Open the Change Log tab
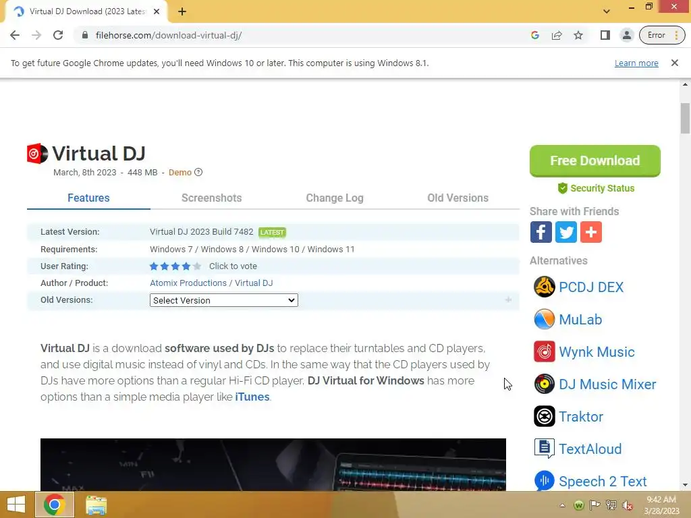This screenshot has width=691, height=518. coord(335,198)
